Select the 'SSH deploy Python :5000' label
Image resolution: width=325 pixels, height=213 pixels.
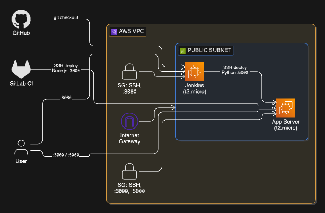pos(235,70)
